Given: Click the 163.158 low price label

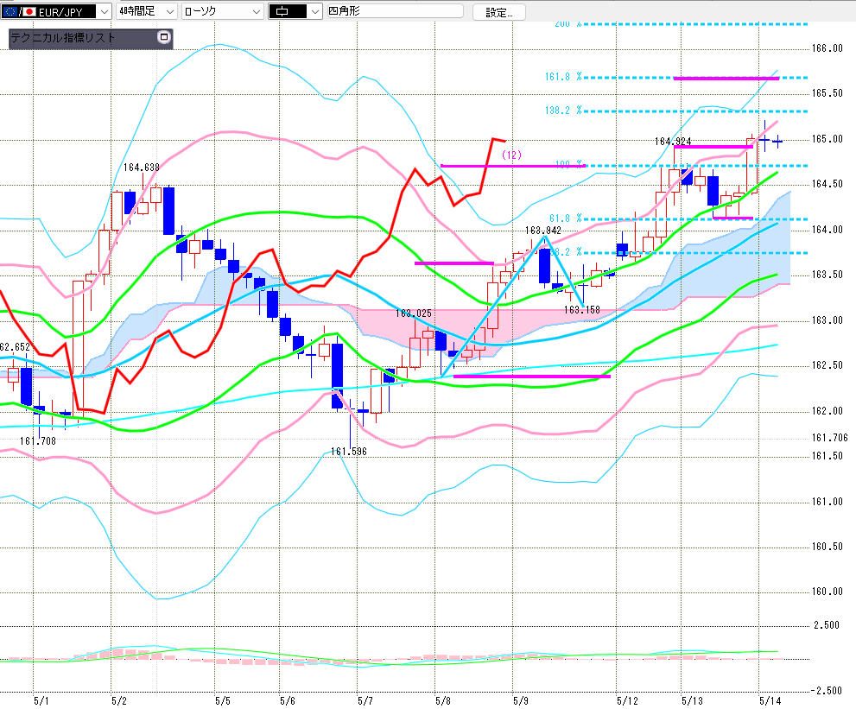Looking at the screenshot, I should coord(582,310).
